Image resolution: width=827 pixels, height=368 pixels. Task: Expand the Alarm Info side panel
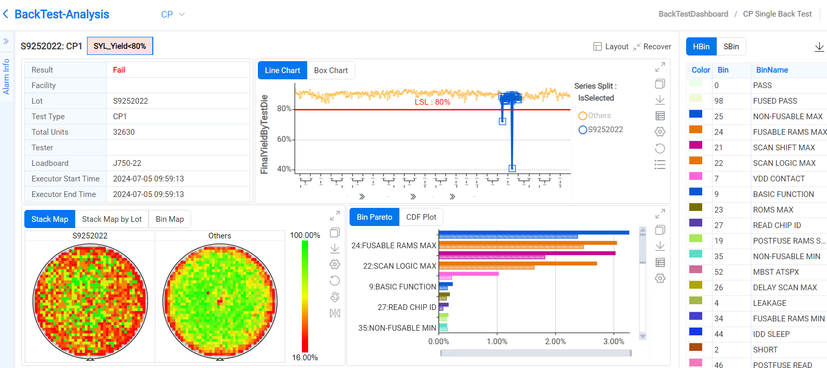click(x=6, y=41)
